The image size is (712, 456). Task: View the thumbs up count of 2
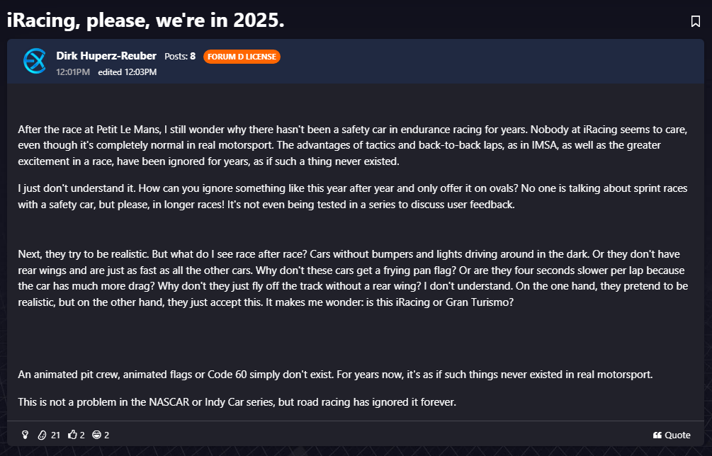[x=82, y=435]
